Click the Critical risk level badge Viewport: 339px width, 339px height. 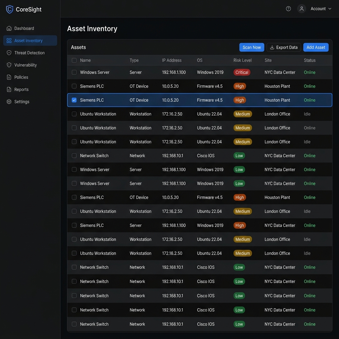point(242,72)
